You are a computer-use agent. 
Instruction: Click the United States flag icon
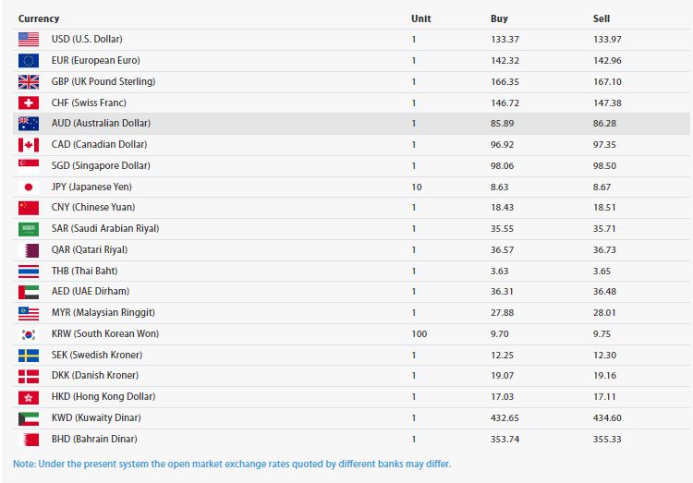pyautogui.click(x=29, y=40)
